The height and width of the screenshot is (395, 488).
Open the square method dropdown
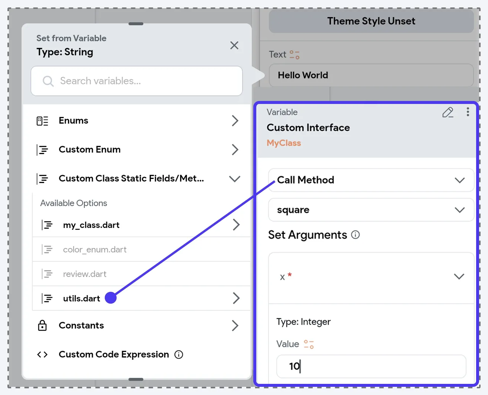tap(371, 210)
